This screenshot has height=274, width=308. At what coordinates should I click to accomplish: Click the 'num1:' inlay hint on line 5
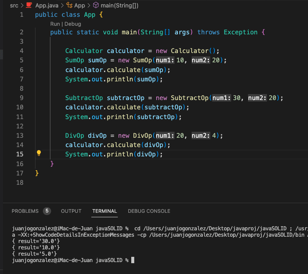pyautogui.click(x=165, y=60)
